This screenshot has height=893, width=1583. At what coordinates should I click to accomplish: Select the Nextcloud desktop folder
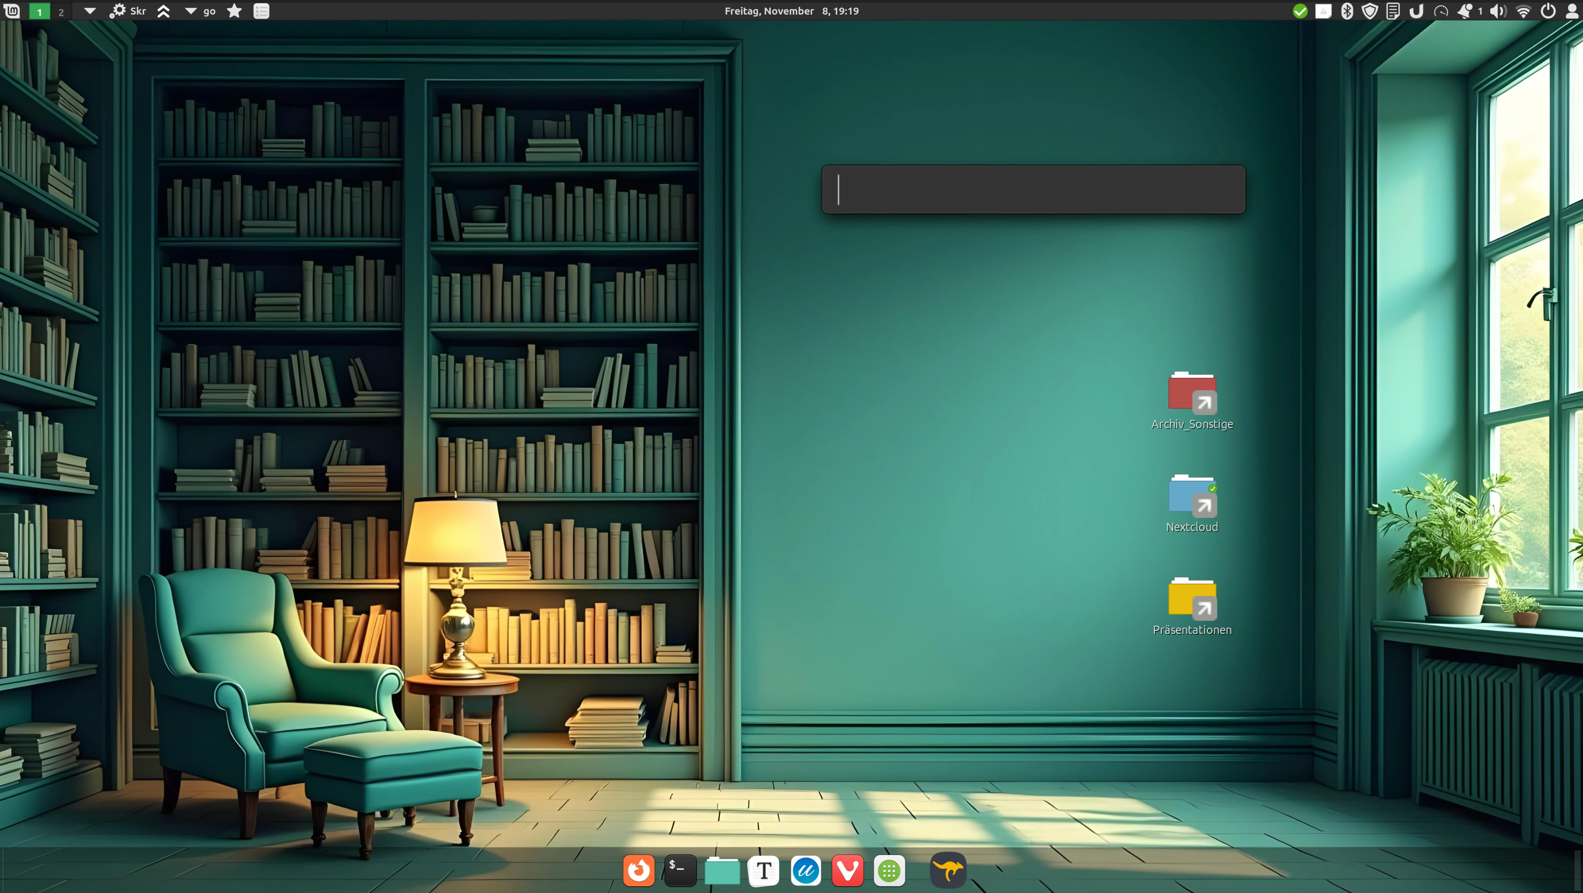[x=1192, y=503]
